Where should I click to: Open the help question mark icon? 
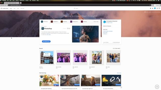click(x=150, y=8)
